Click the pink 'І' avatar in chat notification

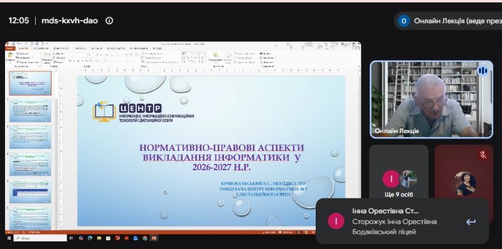point(336,221)
